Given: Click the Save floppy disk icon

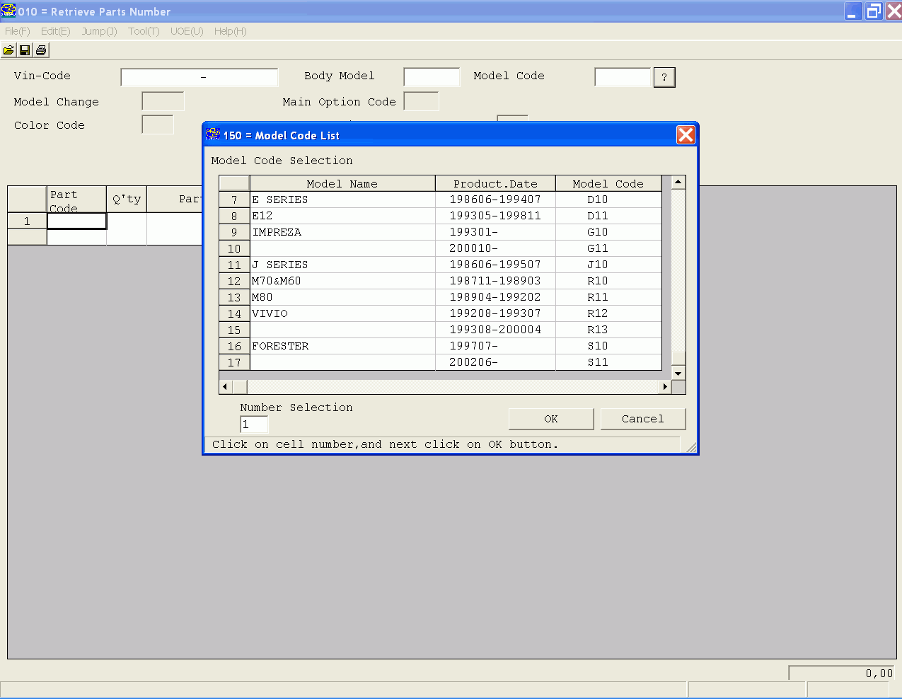Looking at the screenshot, I should point(25,50).
